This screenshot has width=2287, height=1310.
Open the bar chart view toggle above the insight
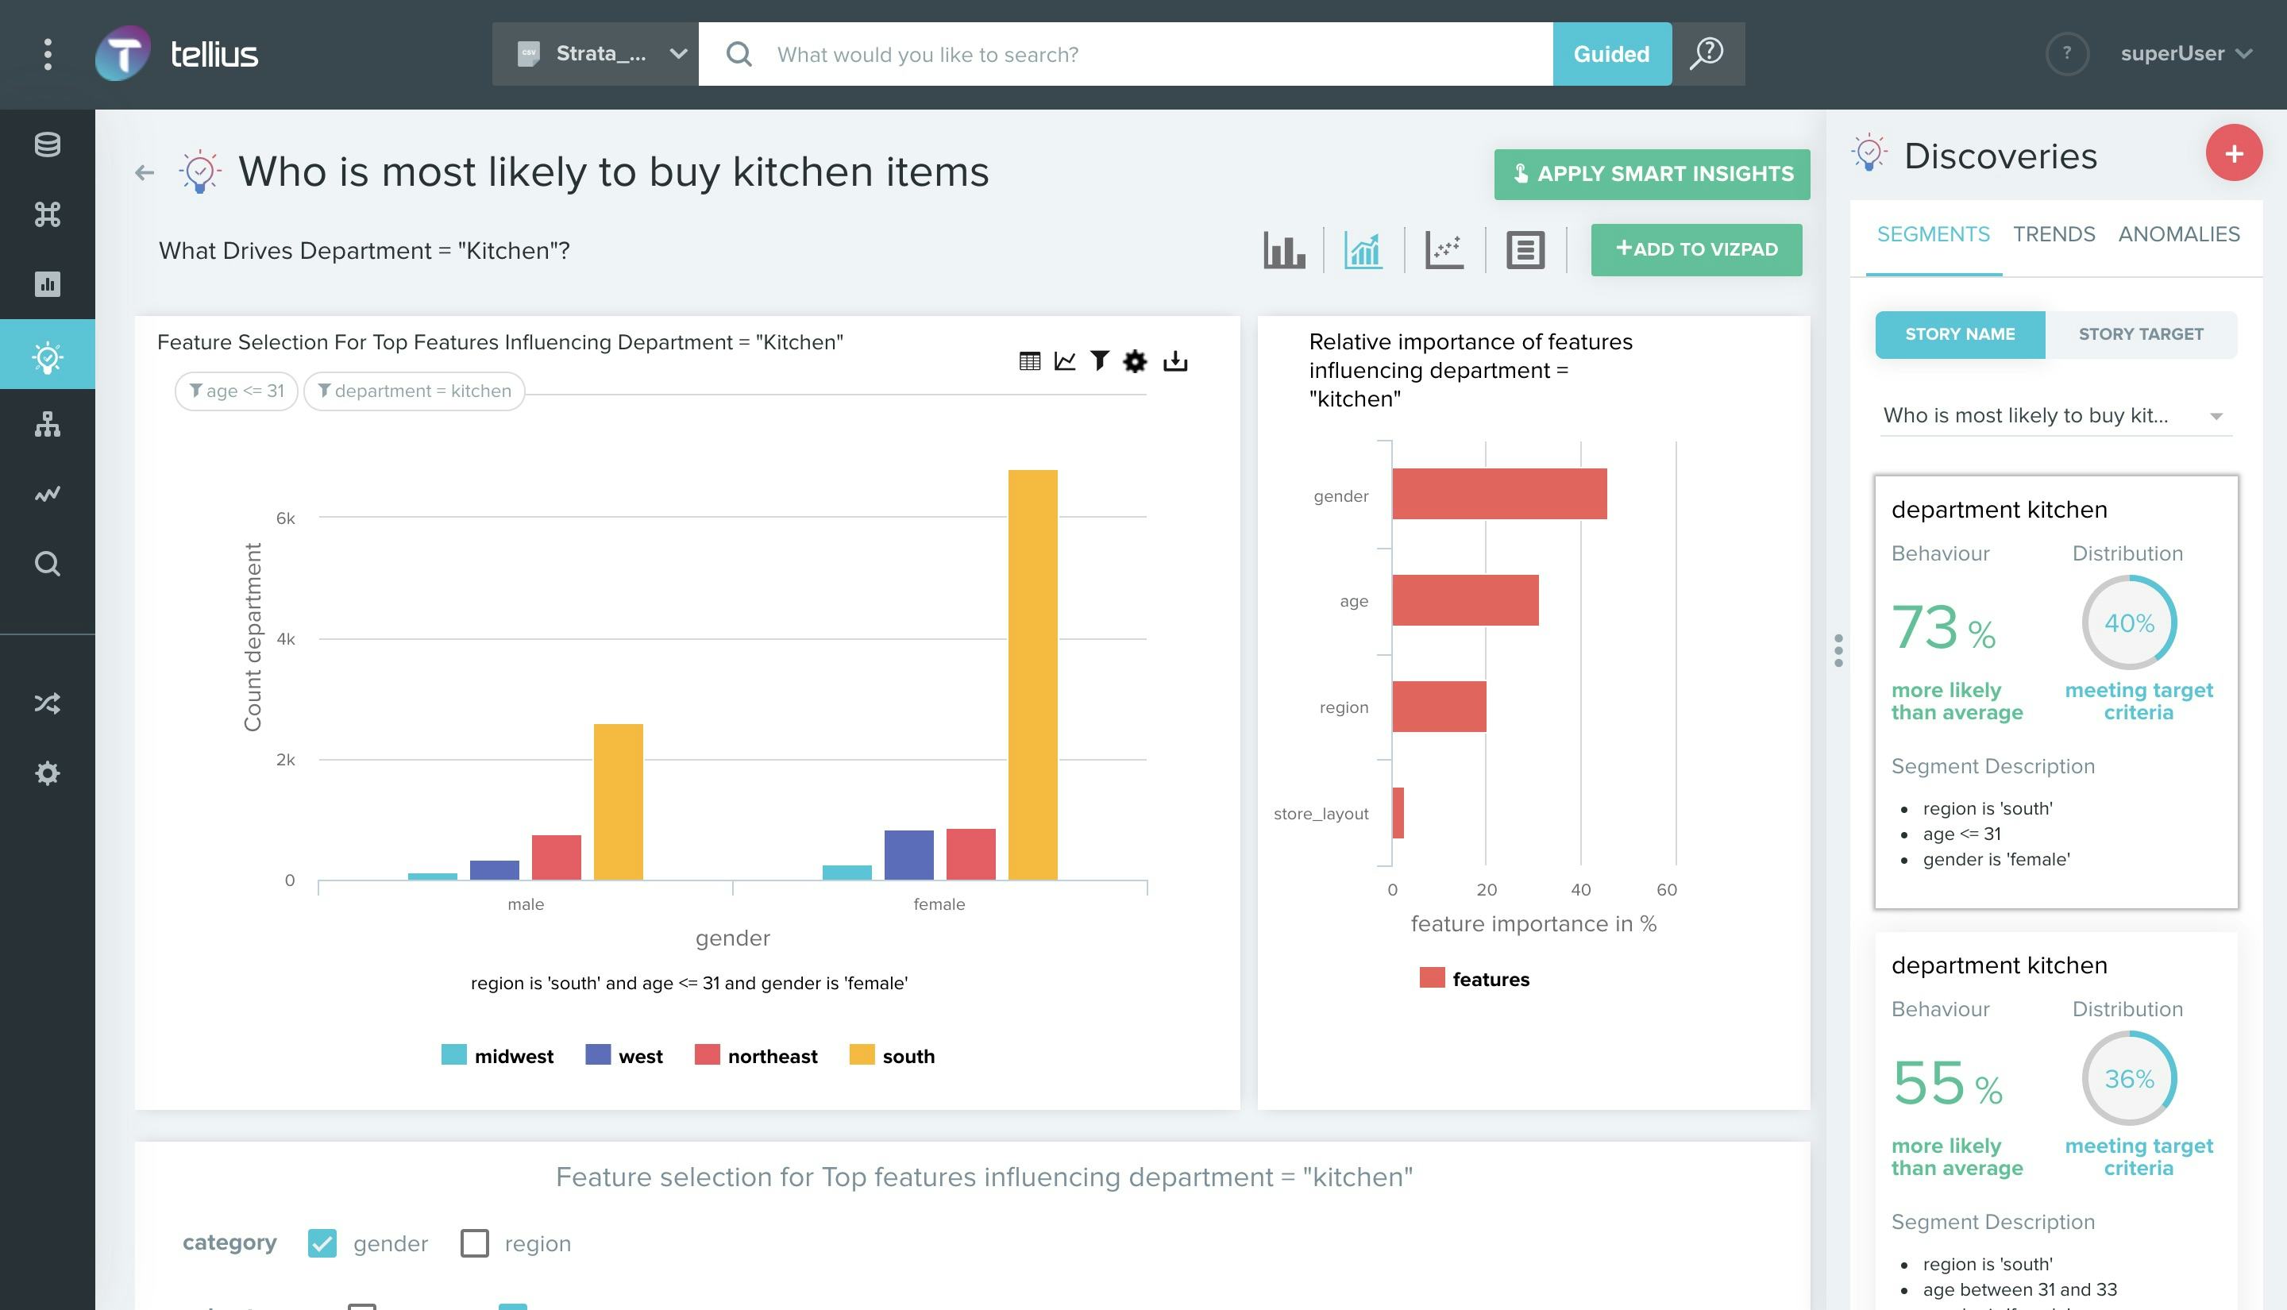pyautogui.click(x=1284, y=250)
